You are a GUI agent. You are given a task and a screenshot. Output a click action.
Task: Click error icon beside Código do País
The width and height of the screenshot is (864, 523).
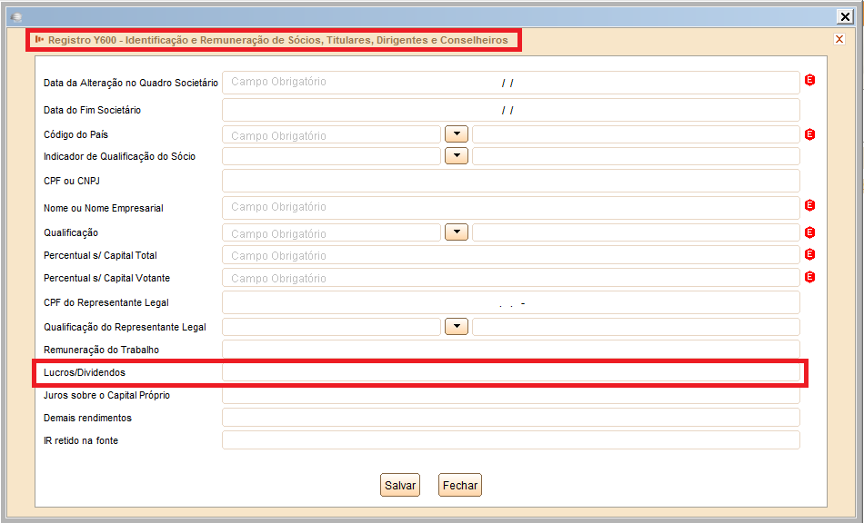pos(809,134)
